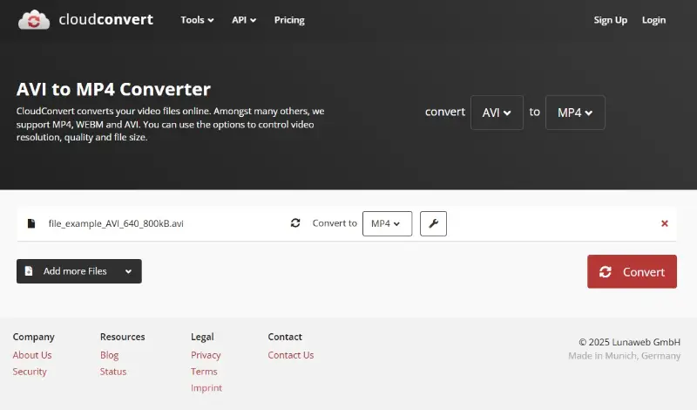
Task: Remove the AVI file with red X
Action: coord(665,223)
